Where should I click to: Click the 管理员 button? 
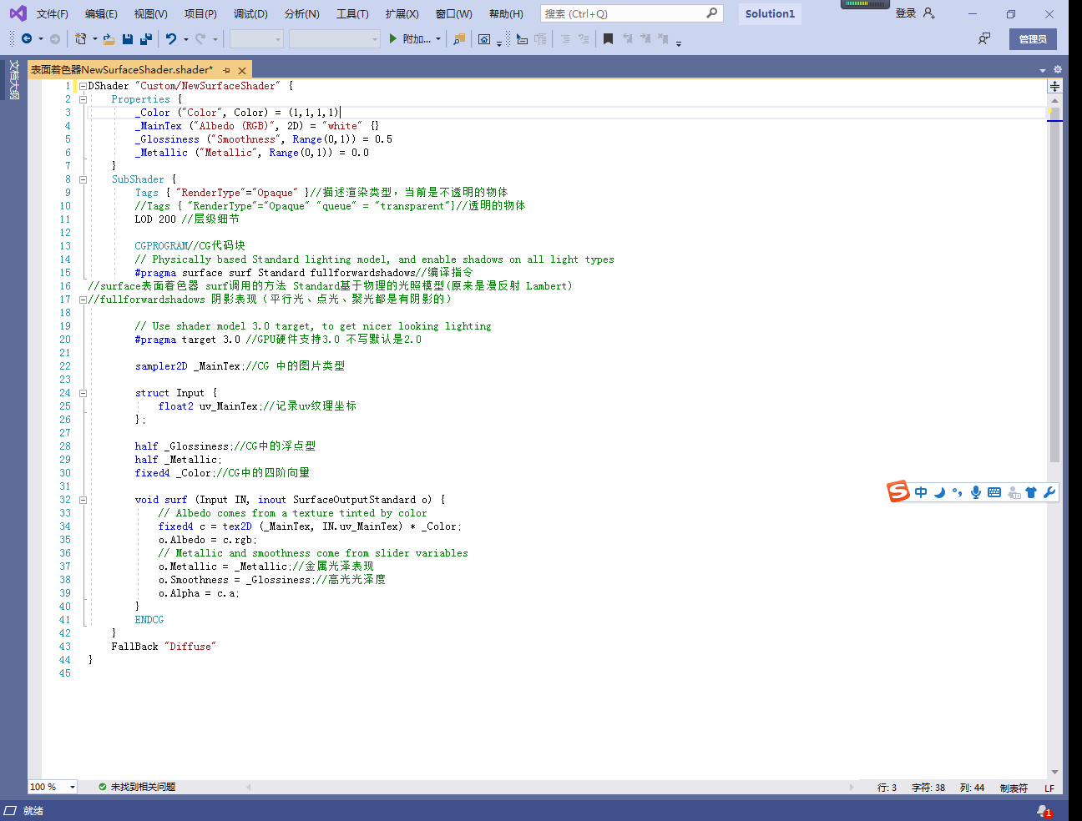pyautogui.click(x=1033, y=39)
